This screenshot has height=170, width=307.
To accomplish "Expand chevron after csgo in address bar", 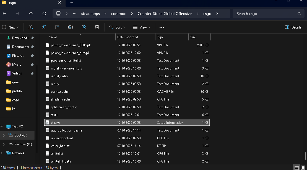I will click(x=217, y=14).
